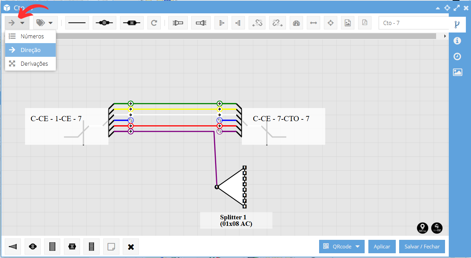
Task: Open the clock history sidebar tab
Action: click(x=457, y=56)
